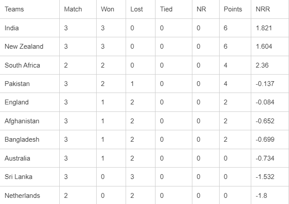Select the South Africa team cell
The height and width of the screenshot is (204, 289).
(22, 65)
